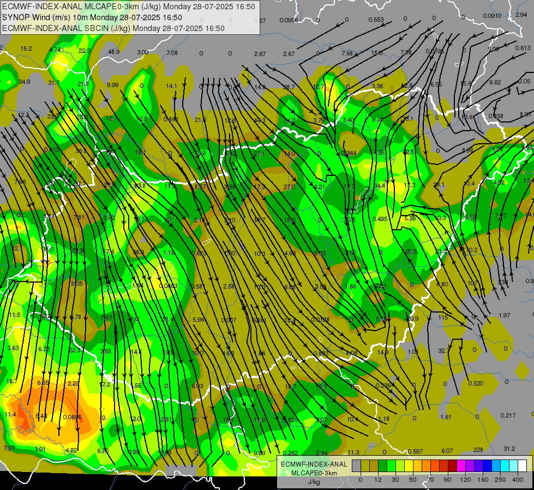This screenshot has height=490, width=534.
Task: Click the map value 0.0910
Action: [492, 16]
